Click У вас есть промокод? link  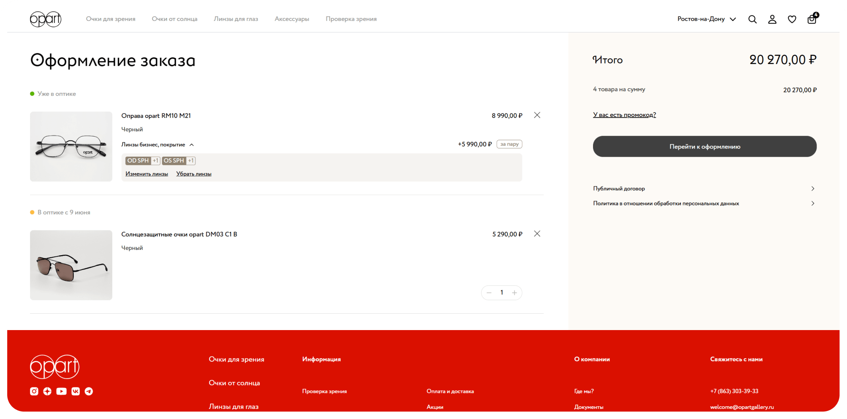624,115
